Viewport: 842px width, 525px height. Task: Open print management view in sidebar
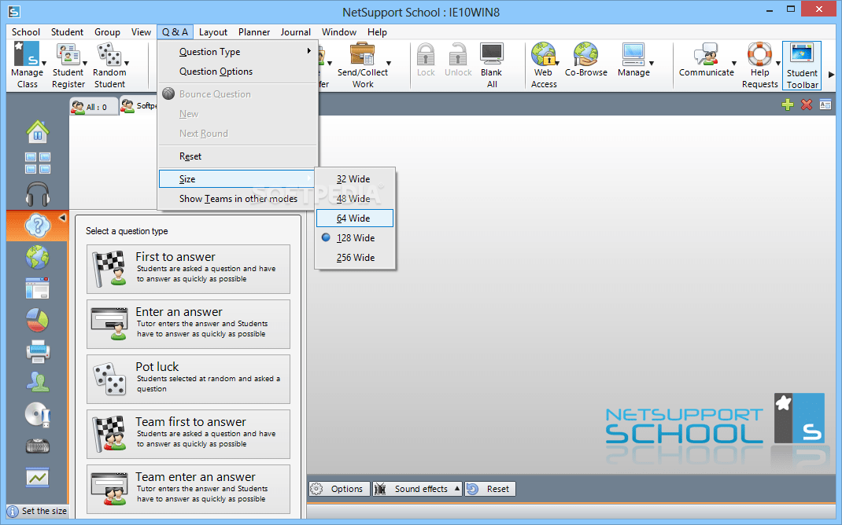[38, 351]
